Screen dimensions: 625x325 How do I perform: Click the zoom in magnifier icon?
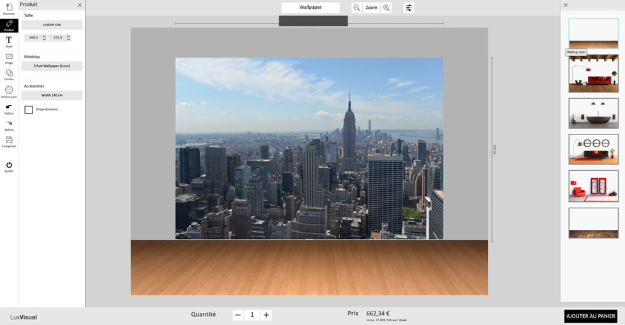[386, 8]
